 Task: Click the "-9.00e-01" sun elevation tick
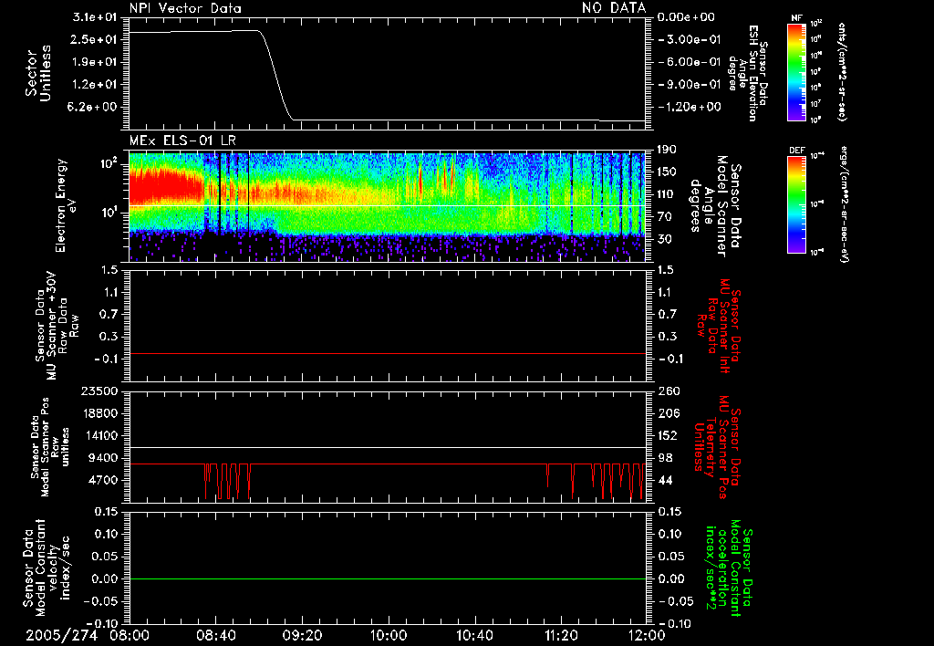[x=690, y=85]
